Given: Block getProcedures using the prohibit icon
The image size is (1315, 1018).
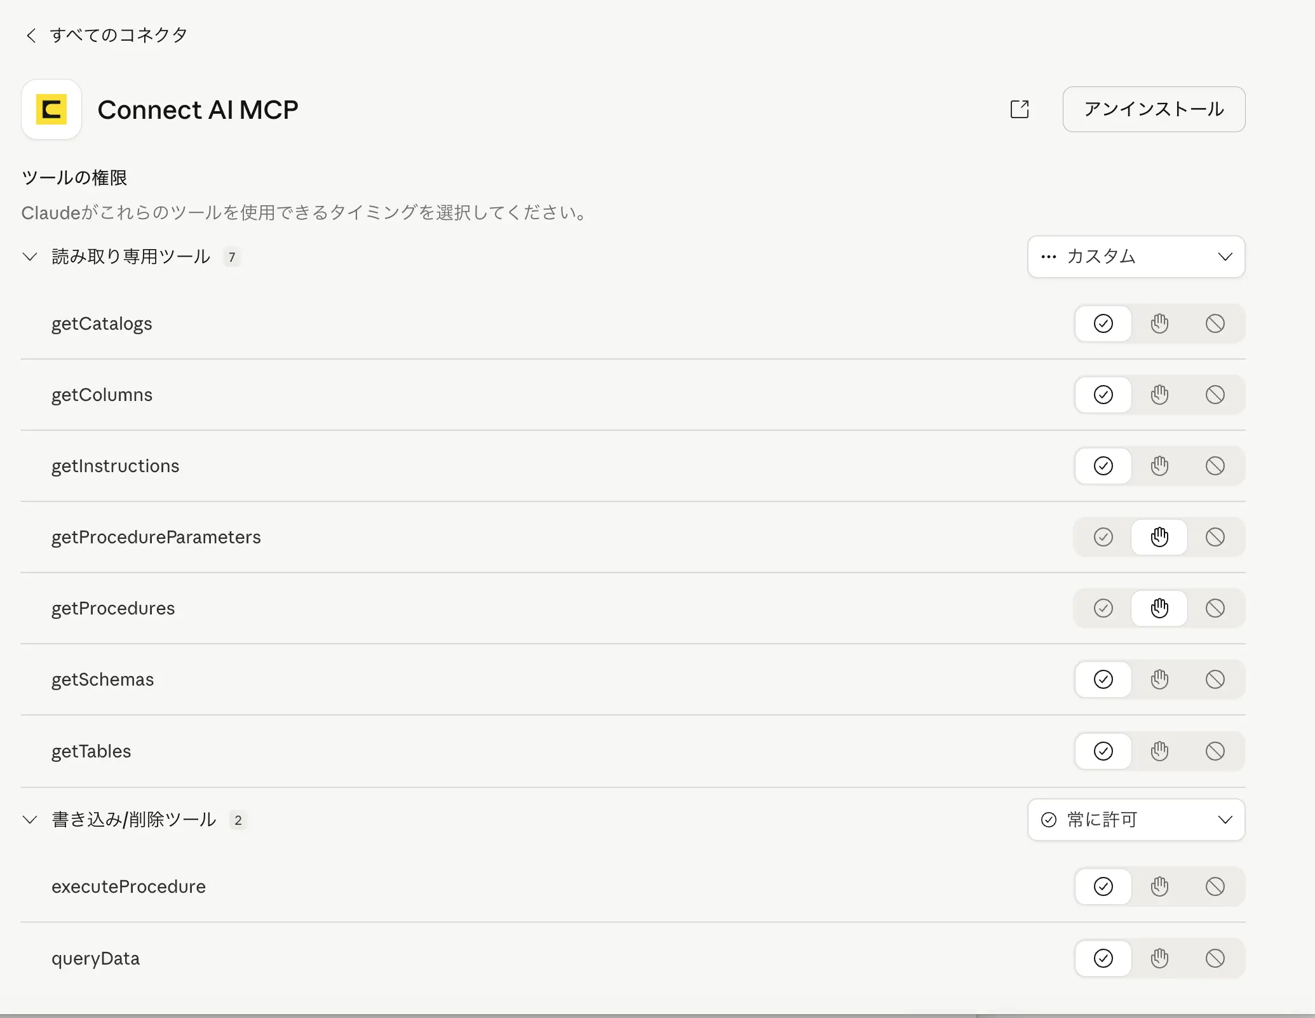Looking at the screenshot, I should click(x=1215, y=608).
